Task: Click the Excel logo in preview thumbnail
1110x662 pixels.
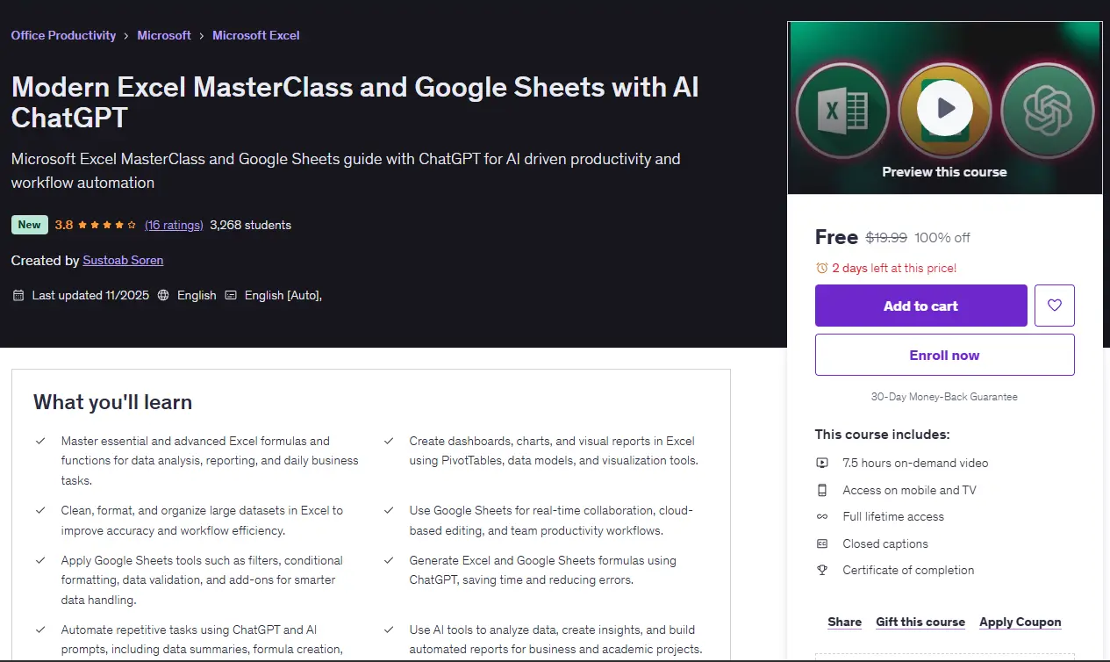Action: (842, 112)
